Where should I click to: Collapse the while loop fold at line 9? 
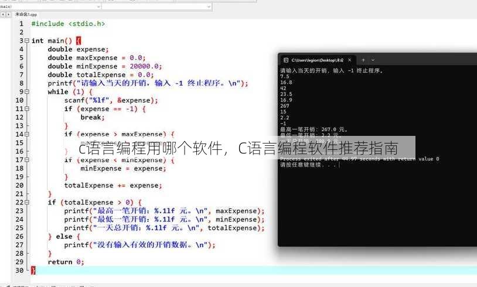pyautogui.click(x=27, y=91)
